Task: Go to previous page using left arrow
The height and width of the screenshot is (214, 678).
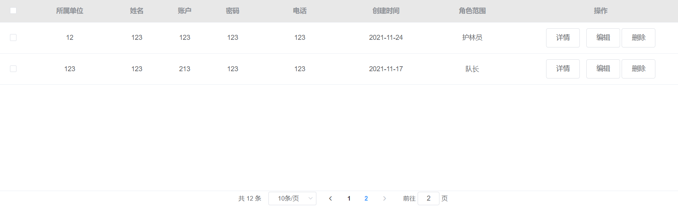Action: [331, 198]
